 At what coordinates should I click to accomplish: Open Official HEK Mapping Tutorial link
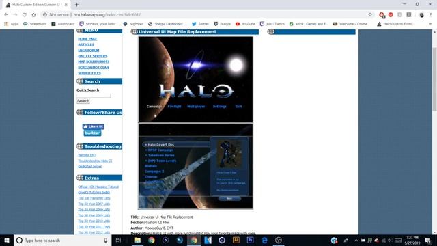click(98, 187)
